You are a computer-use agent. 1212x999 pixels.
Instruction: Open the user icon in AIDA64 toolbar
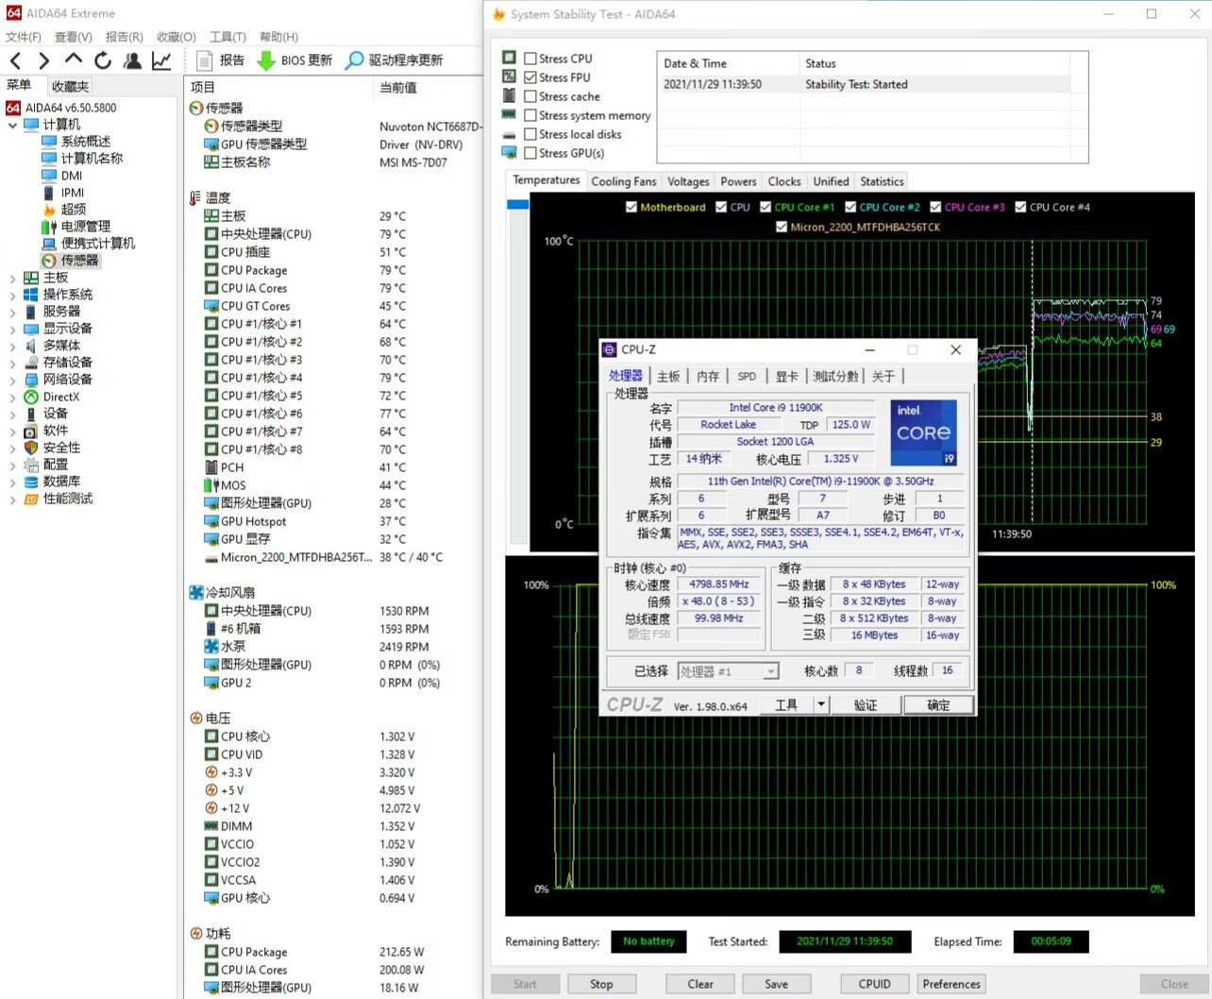[132, 60]
